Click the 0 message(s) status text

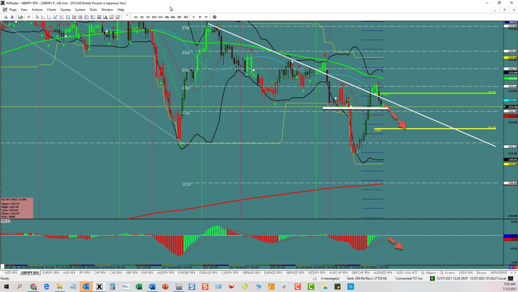(x=330, y=278)
